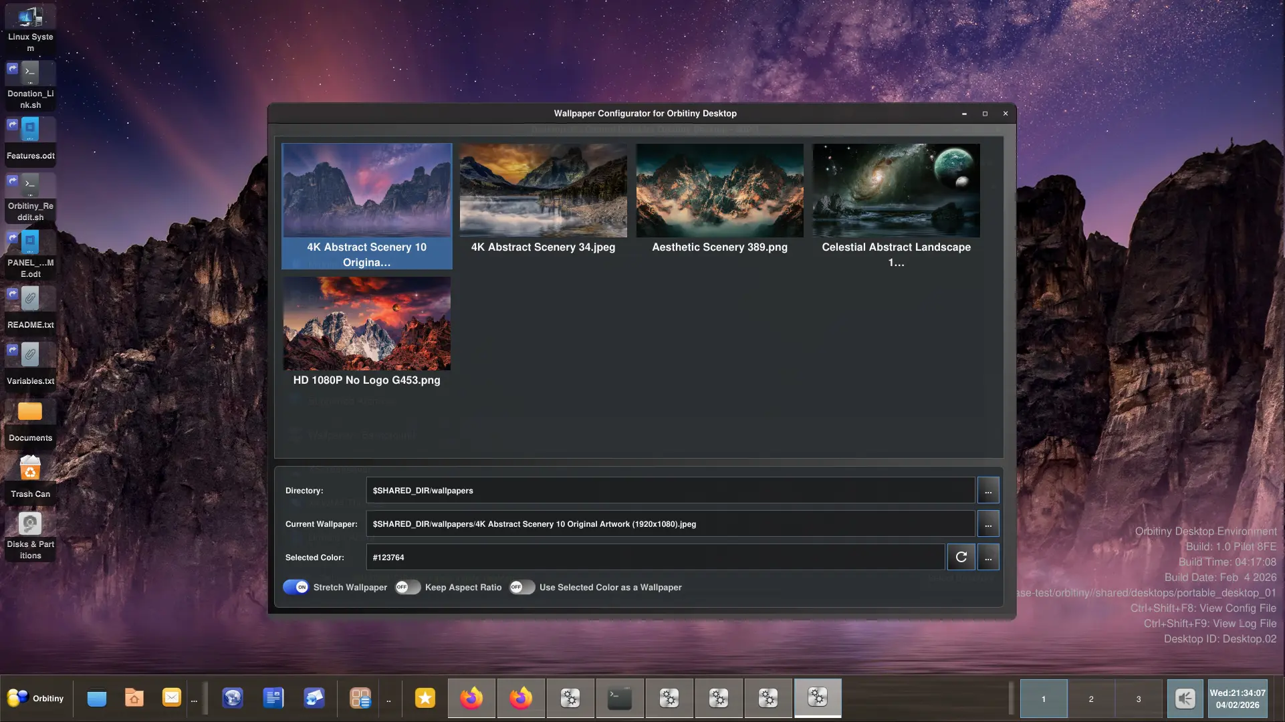Browse for the current wallpaper file
The image size is (1285, 722).
[x=987, y=524]
